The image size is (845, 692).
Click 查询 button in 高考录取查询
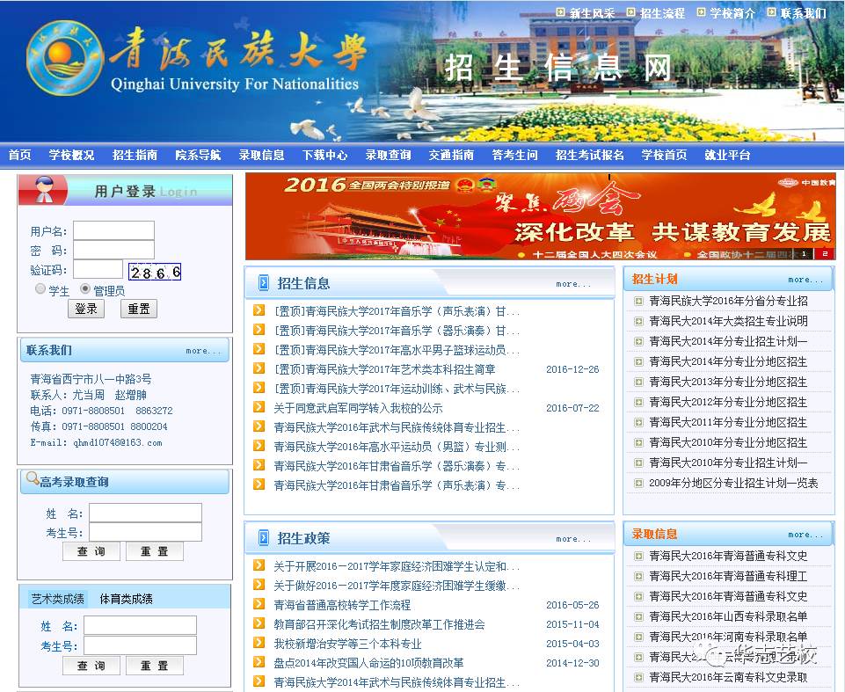click(x=91, y=551)
